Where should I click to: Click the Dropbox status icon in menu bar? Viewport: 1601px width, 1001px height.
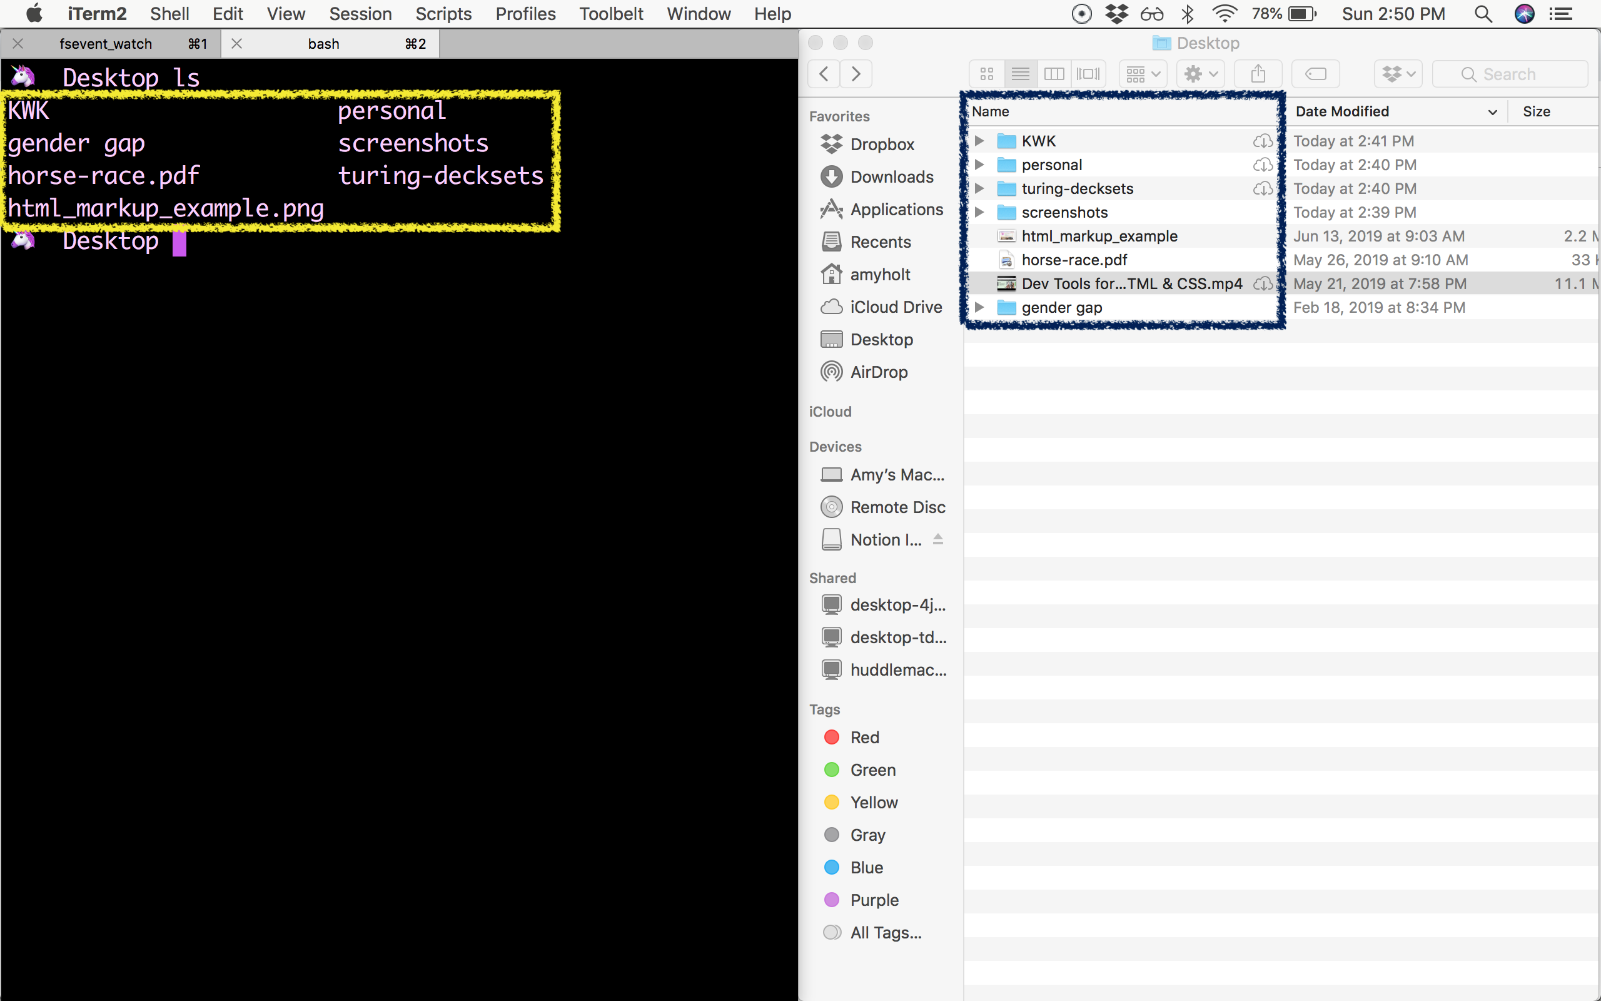pyautogui.click(x=1118, y=13)
